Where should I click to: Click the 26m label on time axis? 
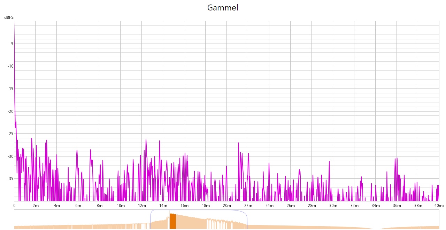[x=291, y=206]
